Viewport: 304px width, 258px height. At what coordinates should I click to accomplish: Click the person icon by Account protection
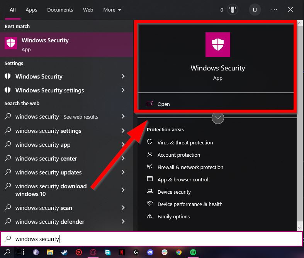click(149, 154)
